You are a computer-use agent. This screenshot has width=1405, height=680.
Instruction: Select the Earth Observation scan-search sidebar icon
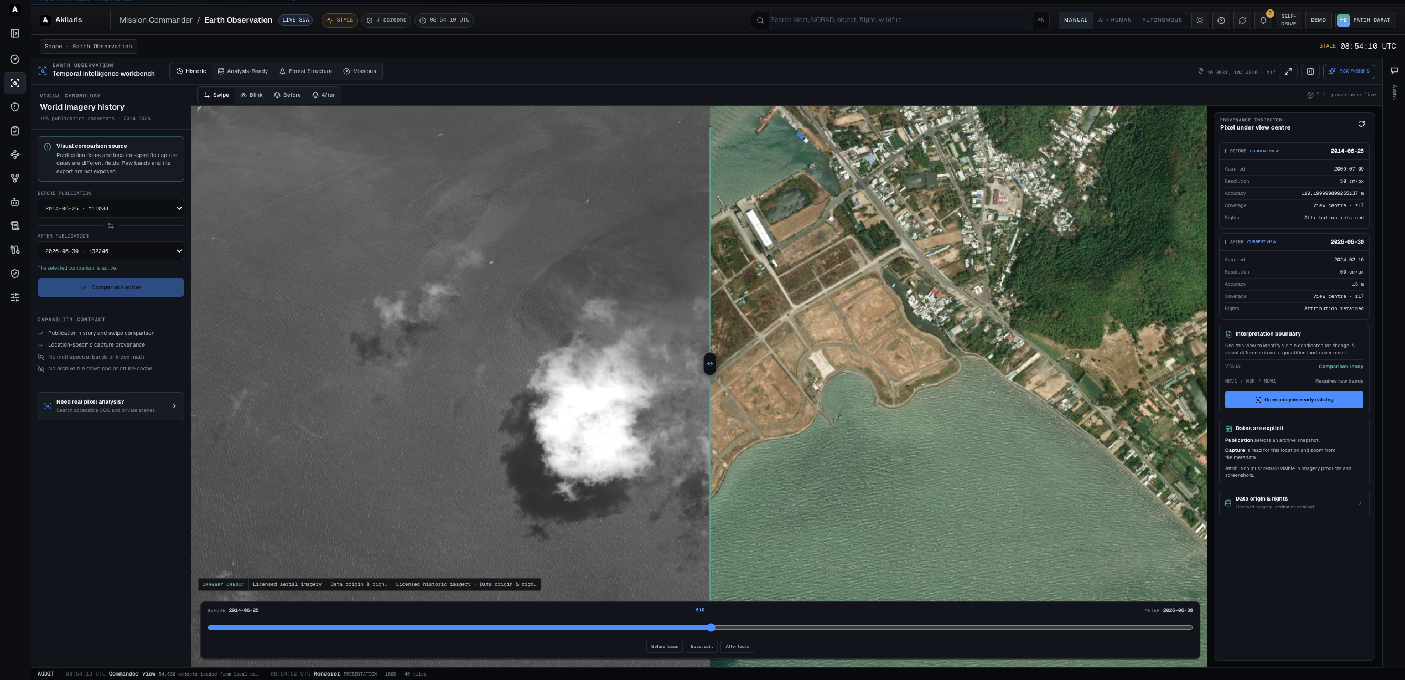15,83
